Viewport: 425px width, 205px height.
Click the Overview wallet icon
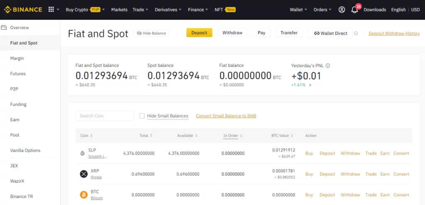(4, 27)
